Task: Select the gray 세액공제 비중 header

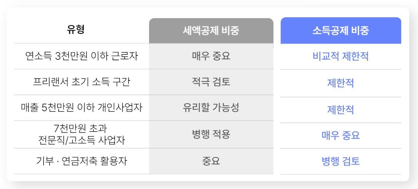Action: (x=211, y=31)
